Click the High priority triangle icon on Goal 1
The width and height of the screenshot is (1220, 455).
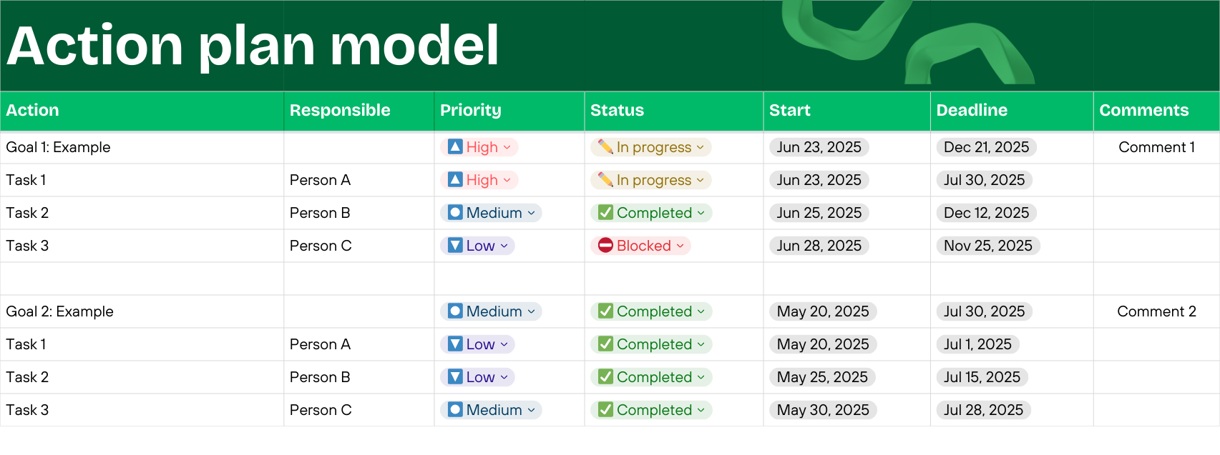coord(454,147)
